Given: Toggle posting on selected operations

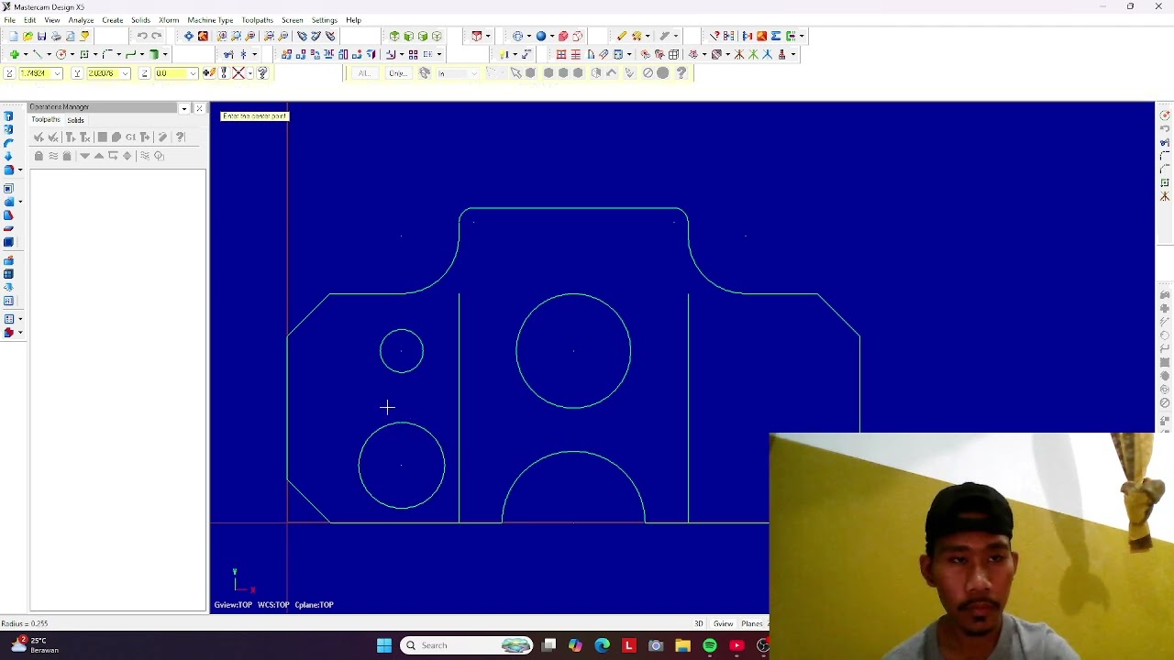Looking at the screenshot, I should tap(67, 156).
